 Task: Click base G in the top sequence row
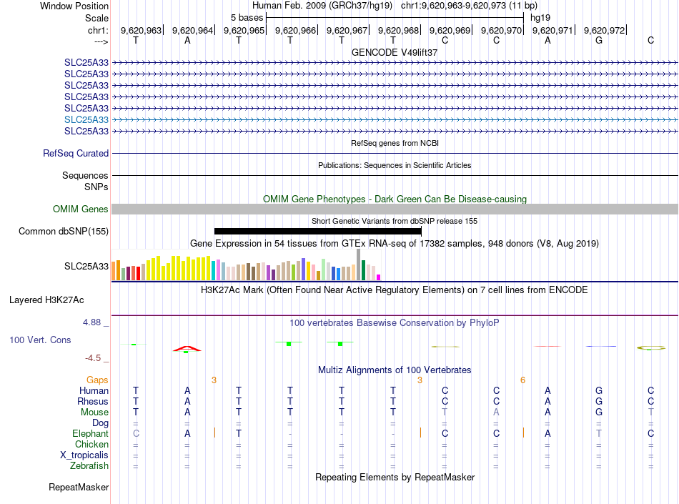pos(599,40)
